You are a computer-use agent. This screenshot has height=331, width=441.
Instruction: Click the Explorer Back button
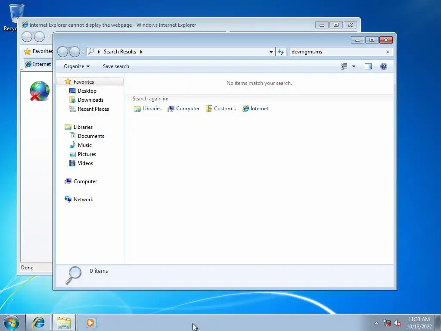[62, 52]
